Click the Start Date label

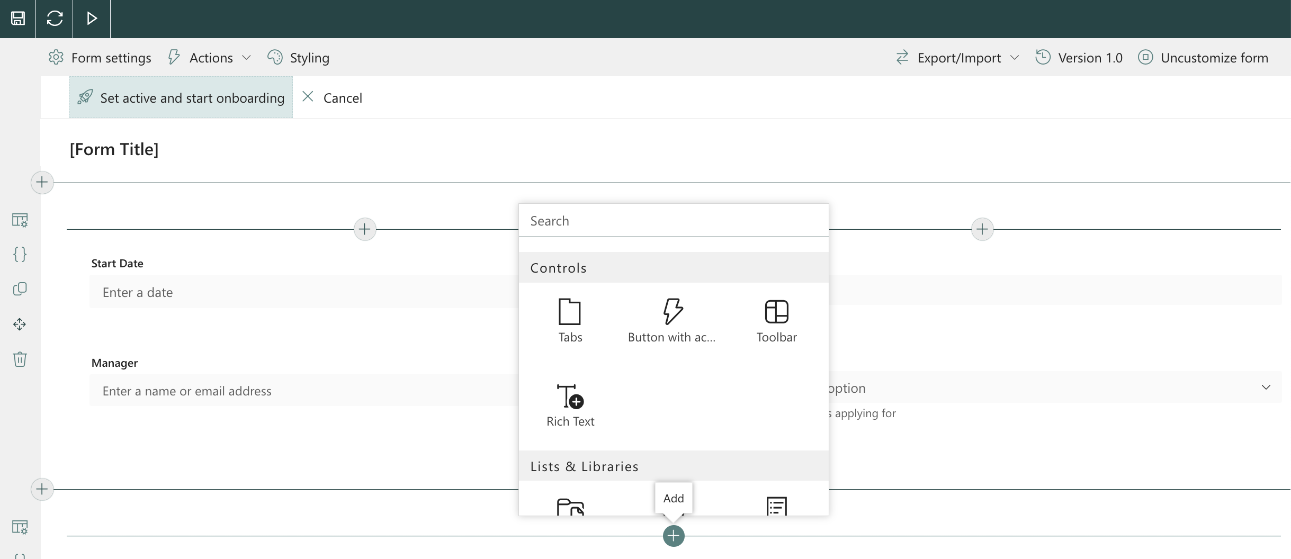coord(117,264)
